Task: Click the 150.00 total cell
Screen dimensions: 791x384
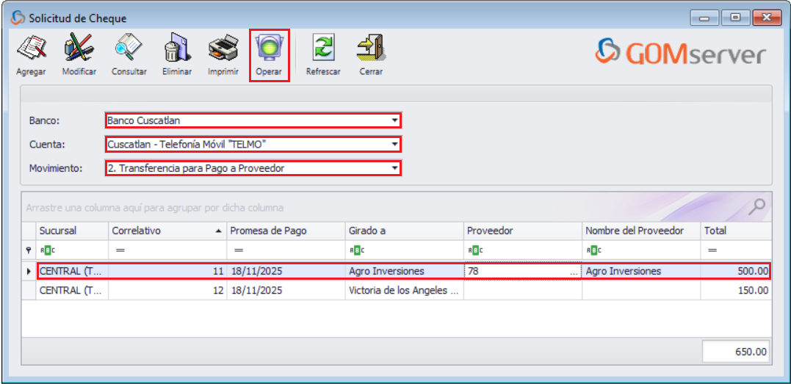Action: 736,291
